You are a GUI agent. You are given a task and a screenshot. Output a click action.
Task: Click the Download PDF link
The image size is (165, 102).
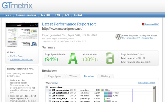coord(152,24)
